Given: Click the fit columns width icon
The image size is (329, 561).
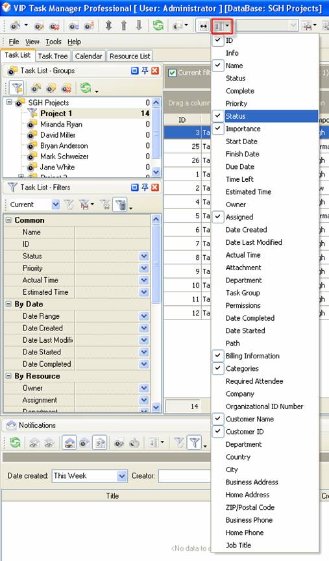Looking at the screenshot, I should 202,26.
